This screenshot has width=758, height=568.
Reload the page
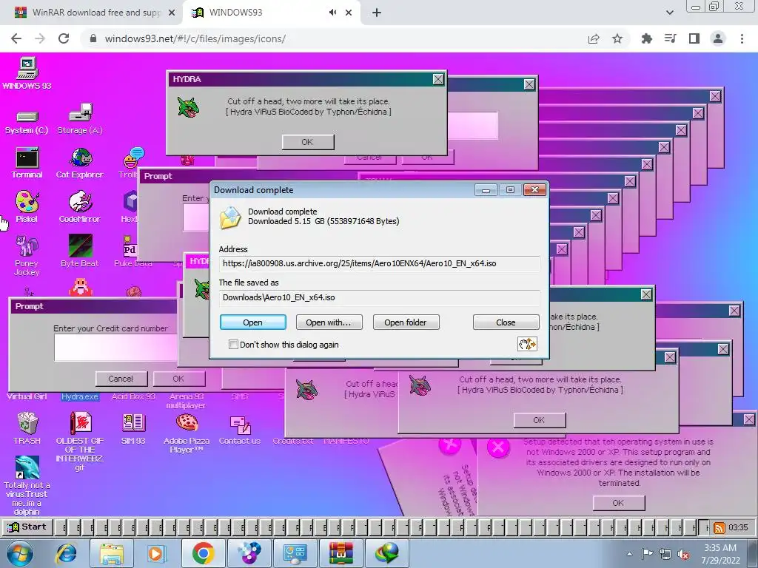point(64,38)
